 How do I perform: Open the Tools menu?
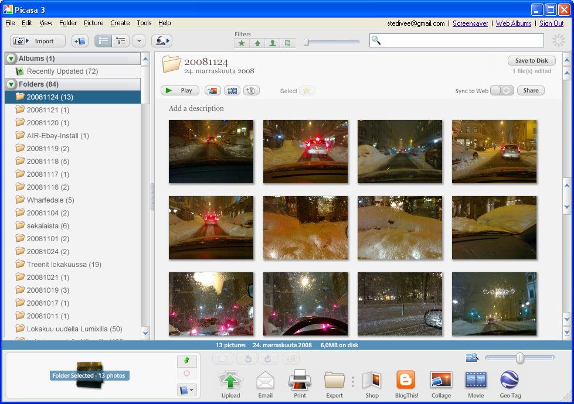[144, 23]
